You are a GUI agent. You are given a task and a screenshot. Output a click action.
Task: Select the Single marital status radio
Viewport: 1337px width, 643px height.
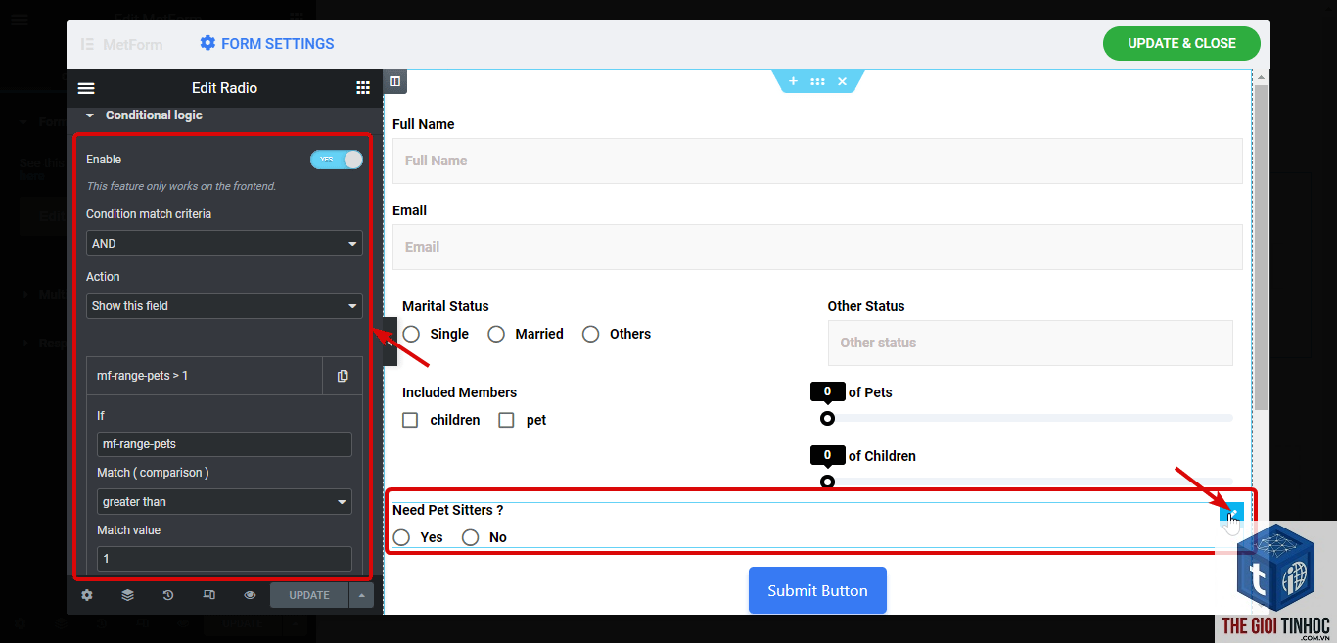pyautogui.click(x=411, y=334)
